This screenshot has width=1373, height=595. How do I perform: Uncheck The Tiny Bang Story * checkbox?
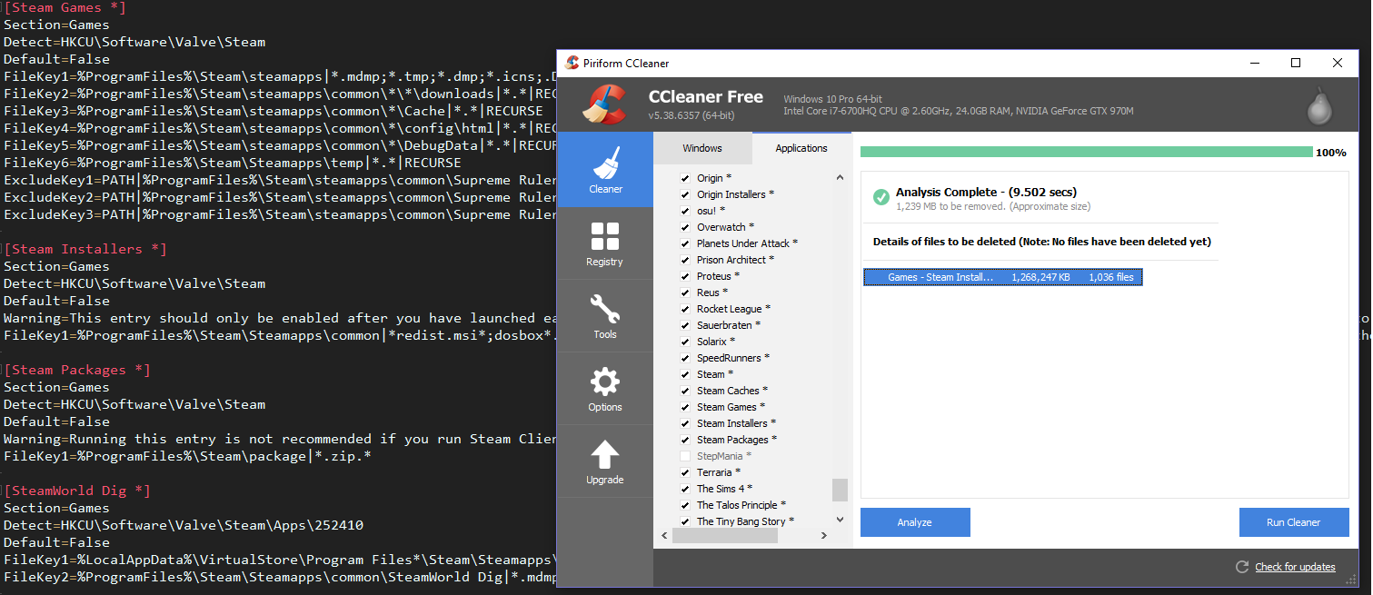[685, 521]
